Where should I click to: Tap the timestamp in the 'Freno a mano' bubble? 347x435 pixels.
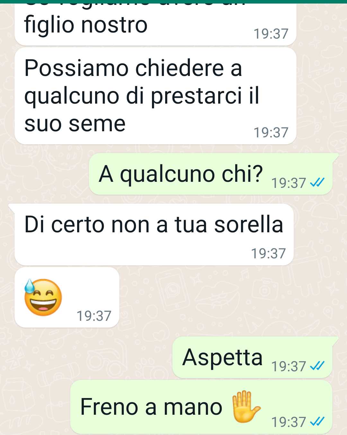coord(289,422)
